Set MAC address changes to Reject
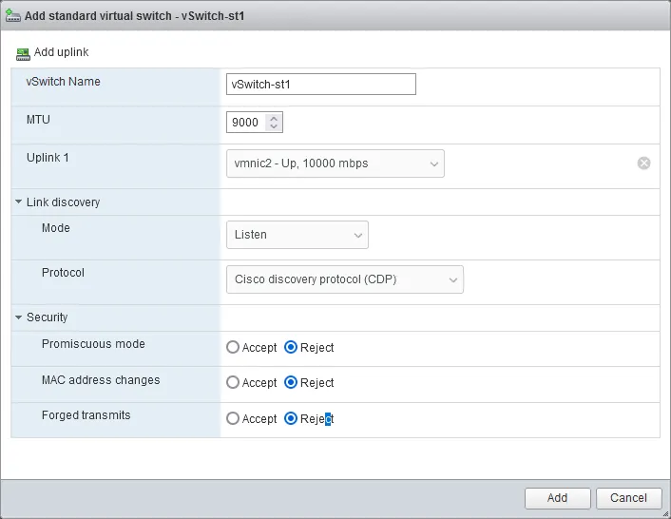 292,383
